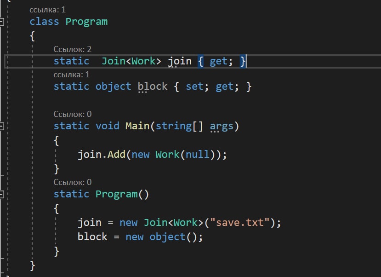The width and height of the screenshot is (381, 277).
Task: Collapse the static Program constructor block
Action: [x=1, y=194]
